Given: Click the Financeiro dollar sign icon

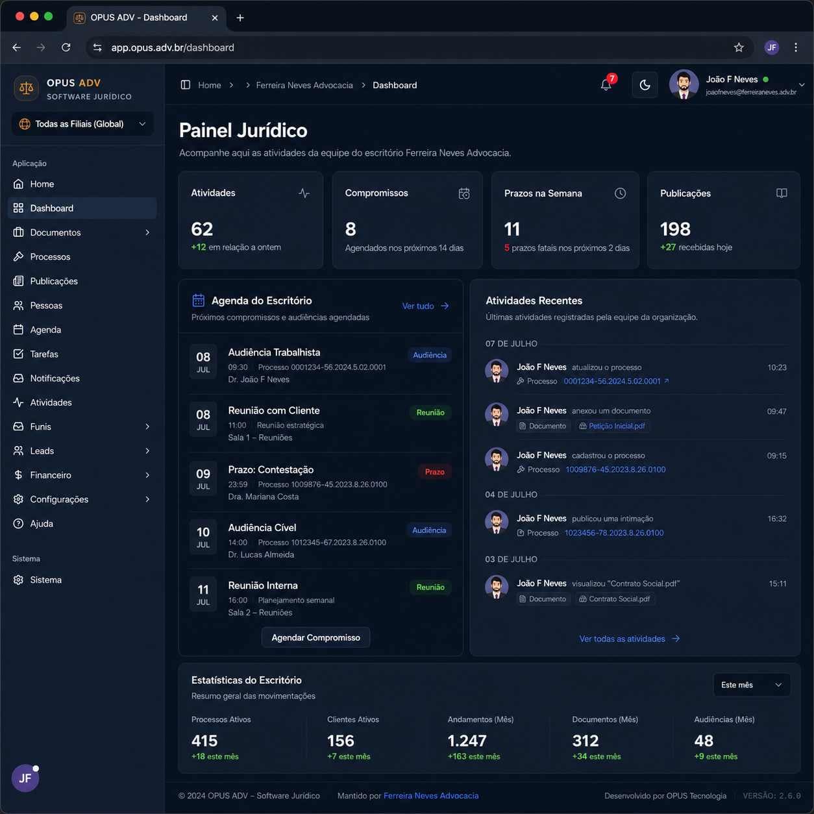Looking at the screenshot, I should pos(18,475).
